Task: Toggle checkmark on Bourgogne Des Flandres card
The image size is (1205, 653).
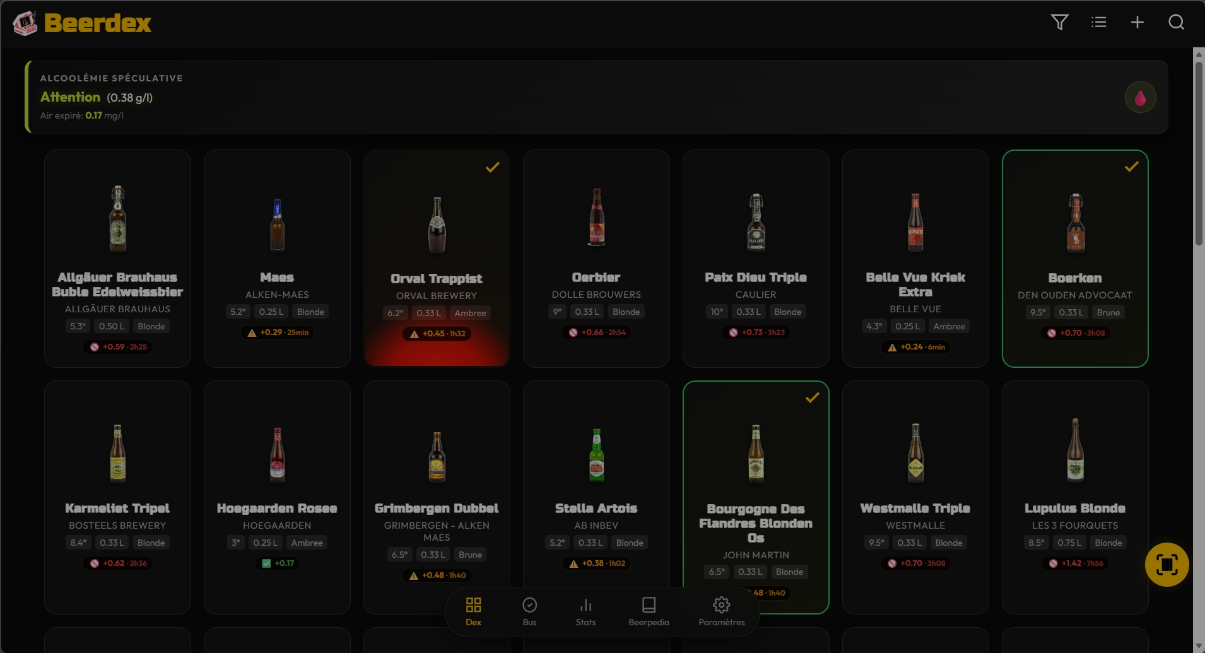Action: click(812, 397)
